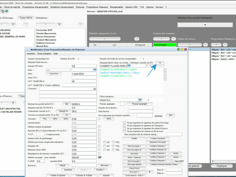Click the R4 button for montant initial
The height and width of the screenshot is (177, 236).
pyautogui.click(x=67, y=104)
